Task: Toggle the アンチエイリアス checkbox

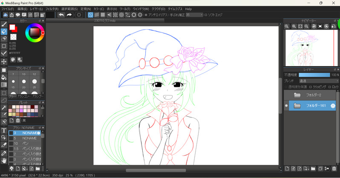Action: [x=146, y=15]
